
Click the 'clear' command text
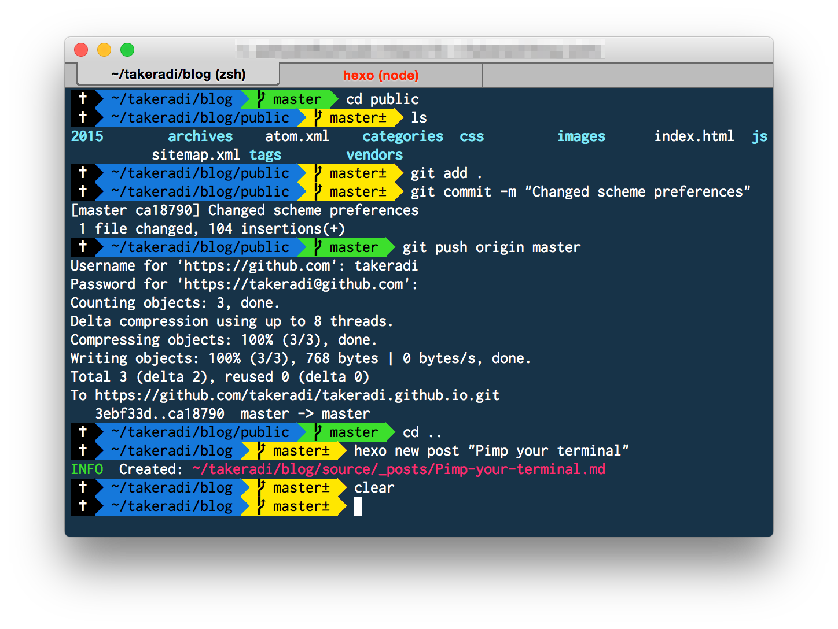(x=374, y=488)
